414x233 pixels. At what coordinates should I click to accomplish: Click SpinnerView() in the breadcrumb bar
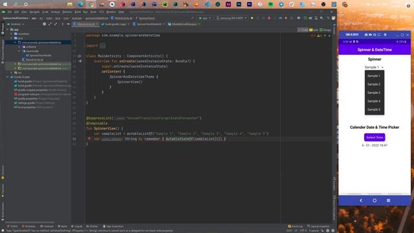(x=146, y=18)
